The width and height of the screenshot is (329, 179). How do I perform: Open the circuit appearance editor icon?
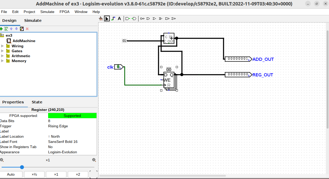point(22,29)
